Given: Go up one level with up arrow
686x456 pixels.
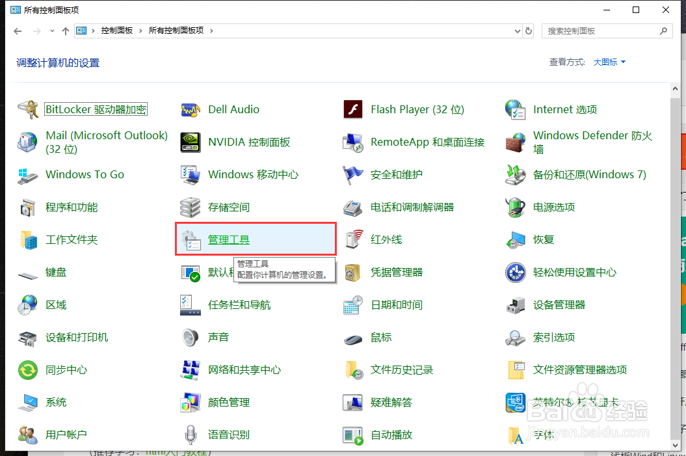Looking at the screenshot, I should (x=66, y=31).
